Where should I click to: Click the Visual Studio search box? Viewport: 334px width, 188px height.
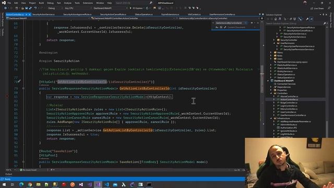(x=134, y=3)
